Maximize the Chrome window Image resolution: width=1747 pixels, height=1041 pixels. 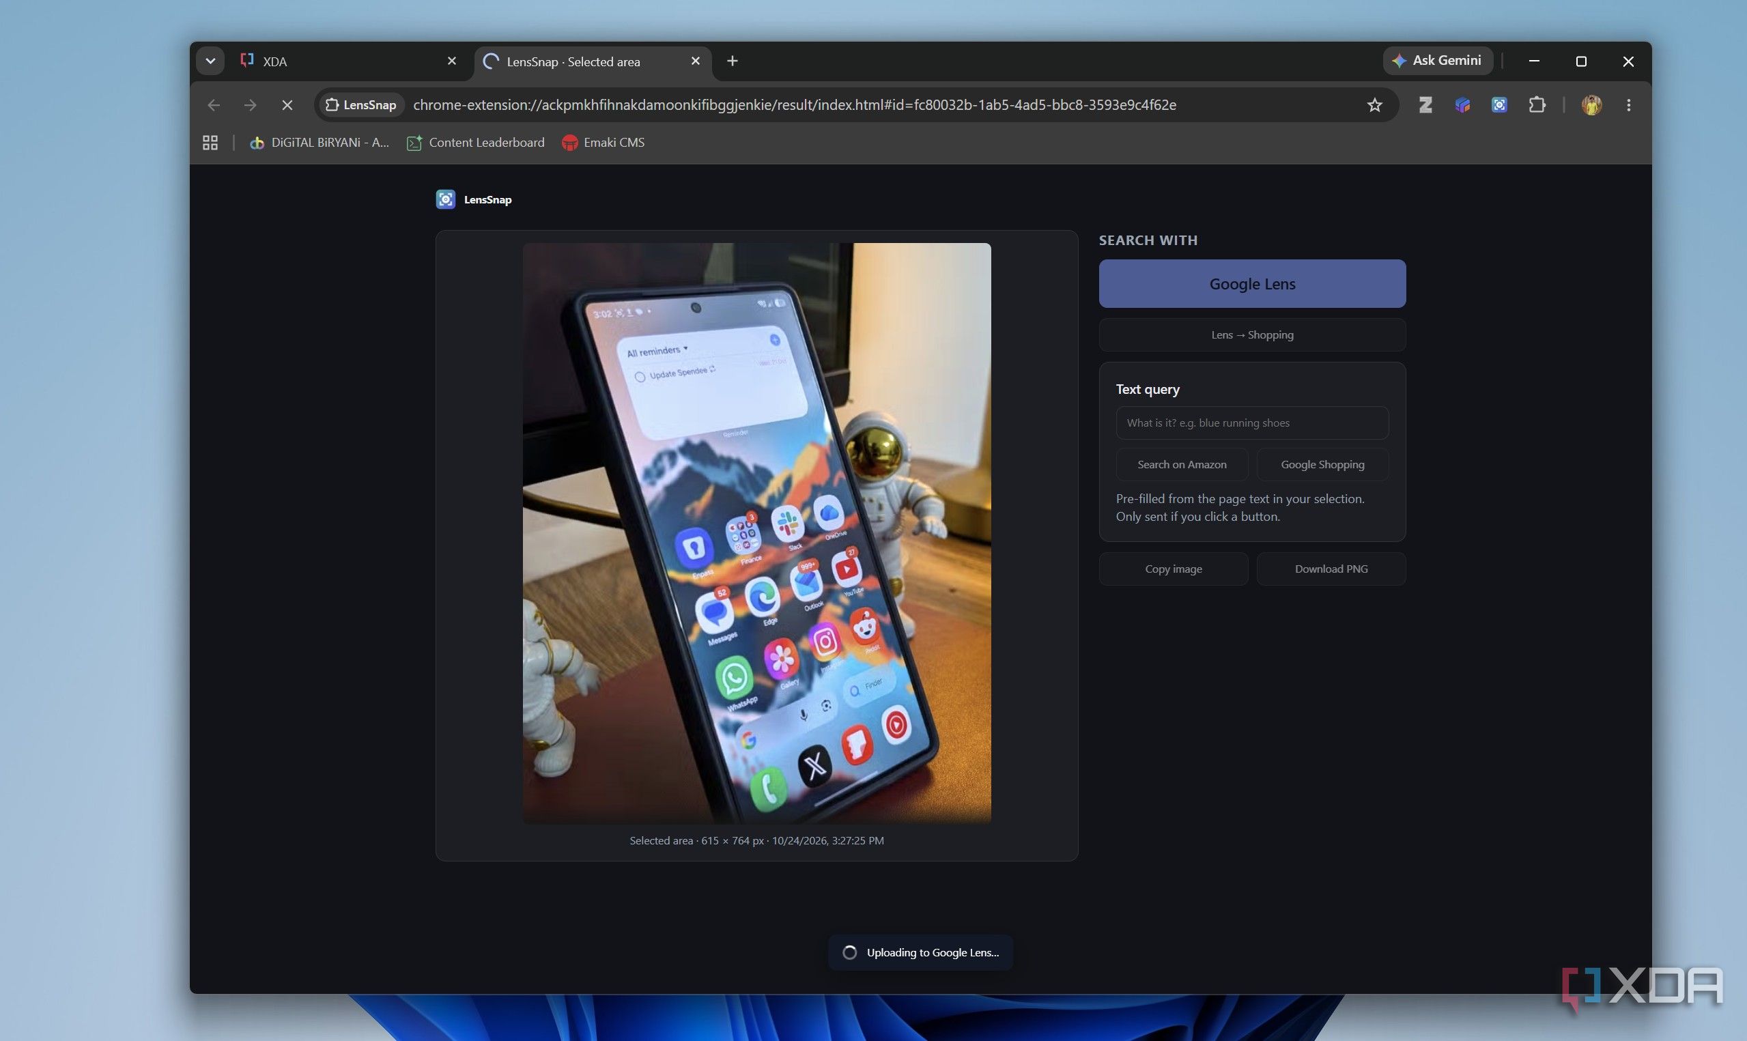(1581, 61)
